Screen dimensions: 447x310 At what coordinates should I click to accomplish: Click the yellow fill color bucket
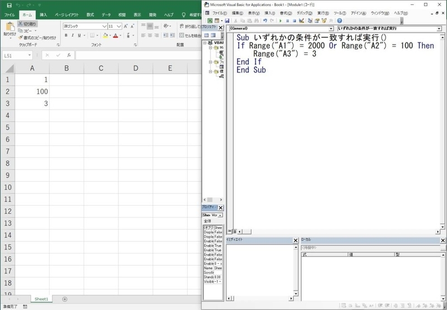pos(105,35)
